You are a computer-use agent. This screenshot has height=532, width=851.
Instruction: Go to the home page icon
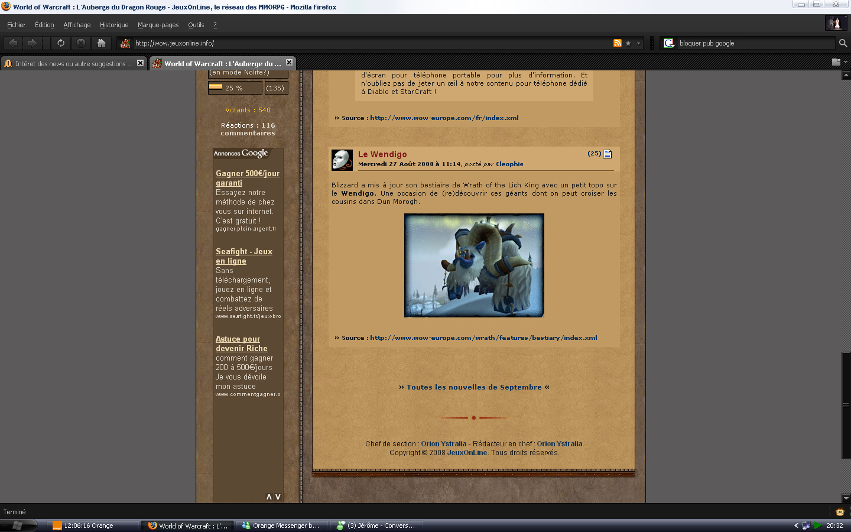[101, 43]
